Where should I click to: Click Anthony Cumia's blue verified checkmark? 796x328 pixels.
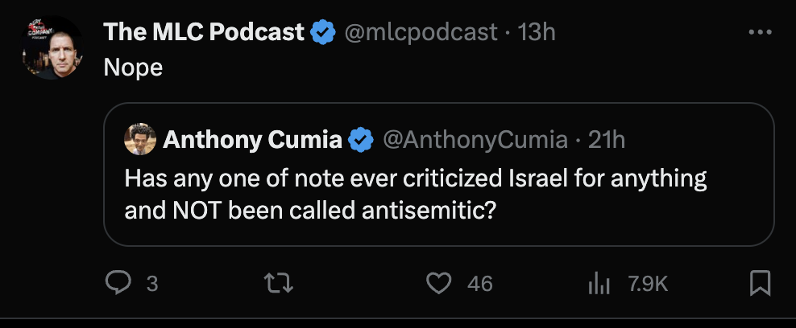tap(361, 140)
